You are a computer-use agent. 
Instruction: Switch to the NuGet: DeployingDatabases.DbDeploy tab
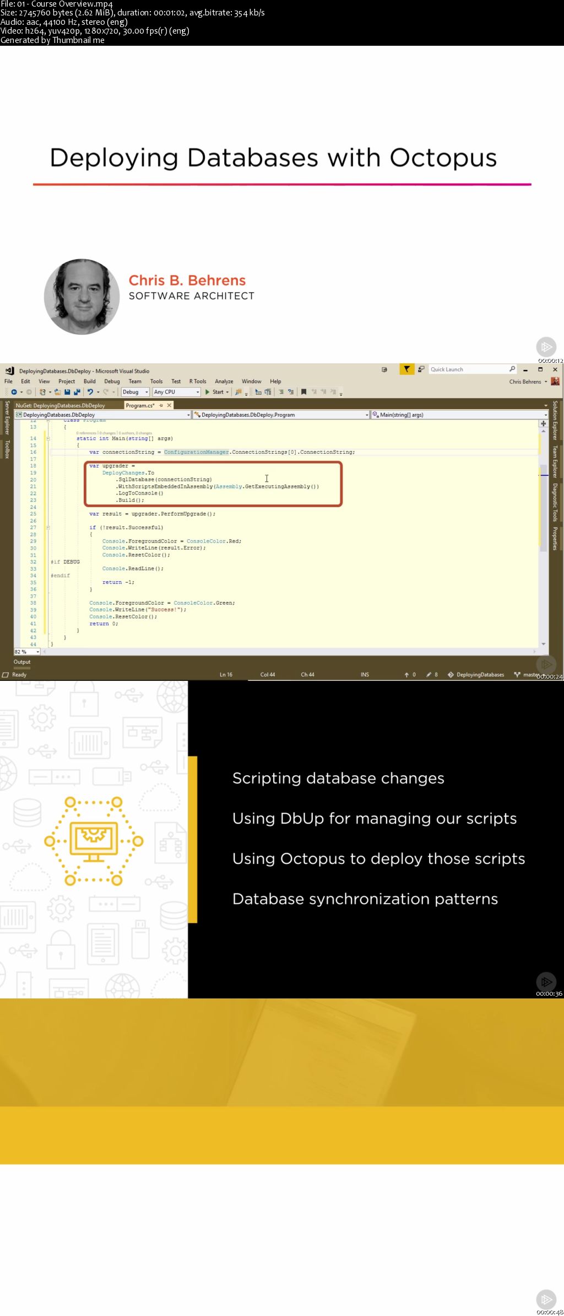pyautogui.click(x=61, y=405)
